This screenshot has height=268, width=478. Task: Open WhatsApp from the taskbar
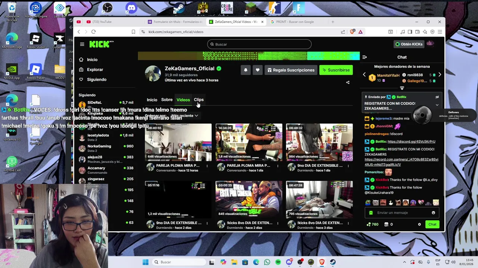[267, 262]
